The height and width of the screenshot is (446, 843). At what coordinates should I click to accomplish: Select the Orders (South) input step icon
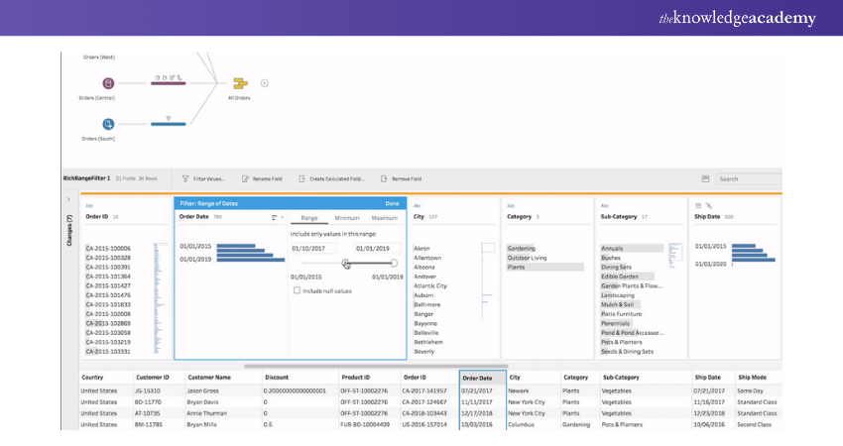(108, 124)
